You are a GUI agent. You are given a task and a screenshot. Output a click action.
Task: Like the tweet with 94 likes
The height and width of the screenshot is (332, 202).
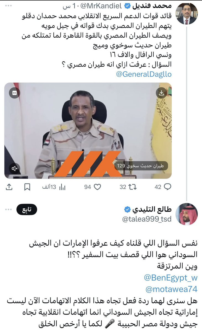pyautogui.click(x=92, y=187)
